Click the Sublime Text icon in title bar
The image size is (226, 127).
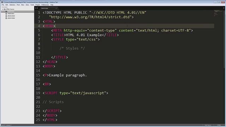click(2, 2)
